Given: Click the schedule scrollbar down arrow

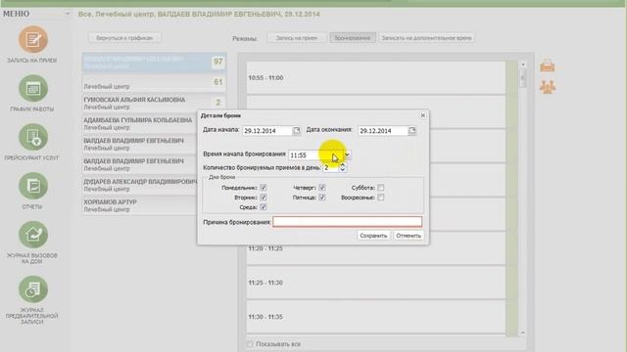Looking at the screenshot, I should point(522,332).
